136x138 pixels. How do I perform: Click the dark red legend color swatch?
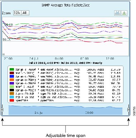(12, 73)
